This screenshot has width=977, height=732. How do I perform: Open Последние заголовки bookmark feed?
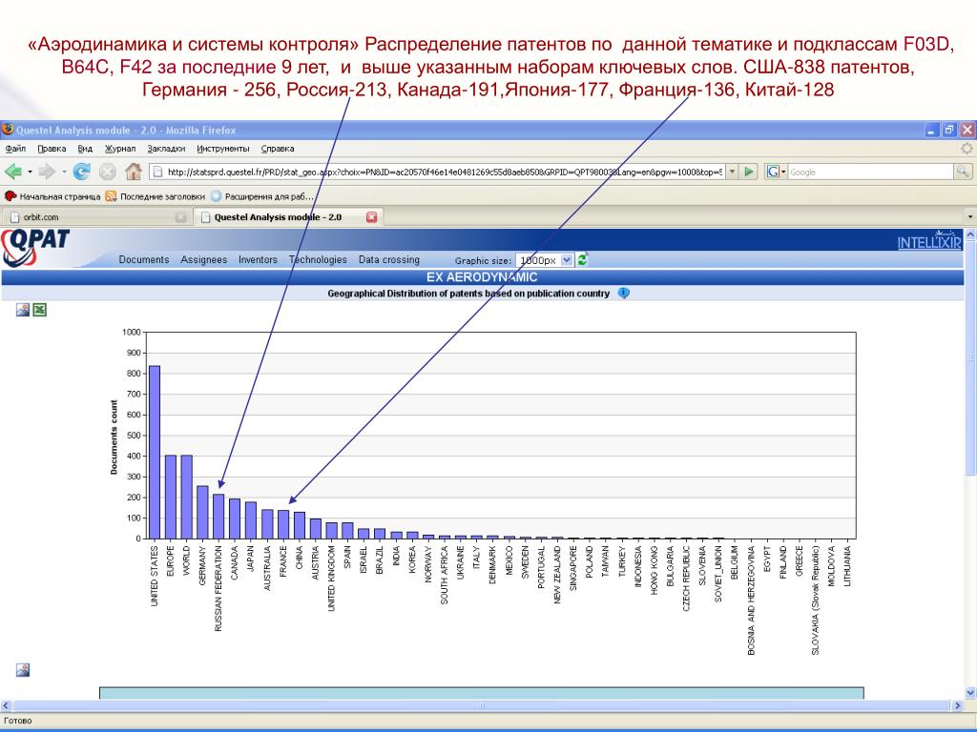156,196
